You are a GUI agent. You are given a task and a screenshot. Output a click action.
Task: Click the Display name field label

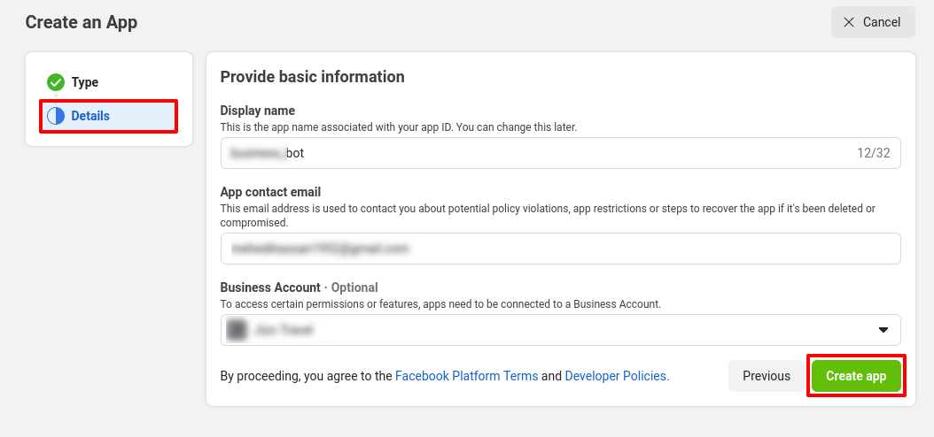[257, 111]
